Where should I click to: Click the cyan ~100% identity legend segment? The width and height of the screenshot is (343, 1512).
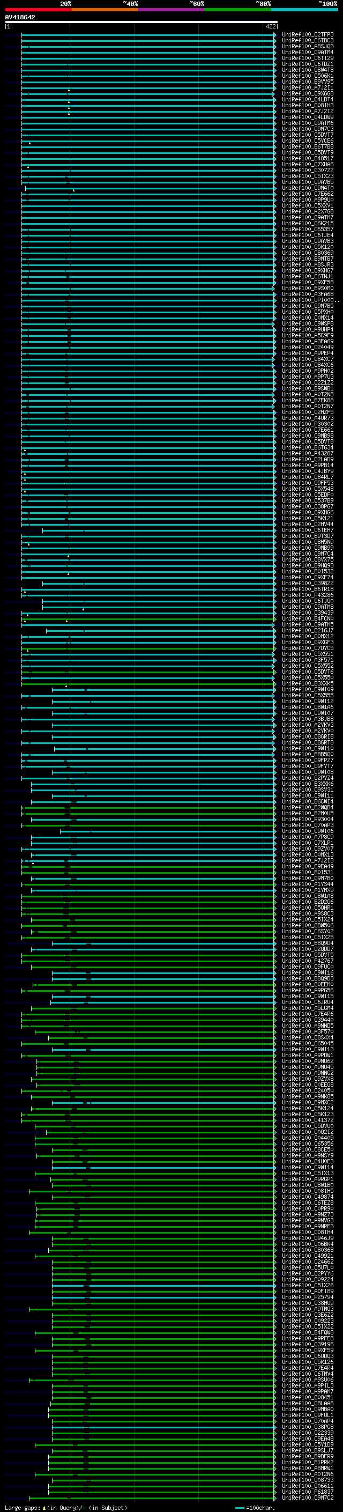[x=304, y=10]
